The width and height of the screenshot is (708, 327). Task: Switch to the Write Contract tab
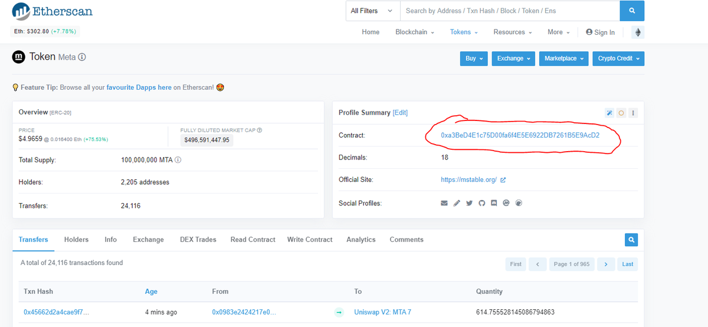310,240
